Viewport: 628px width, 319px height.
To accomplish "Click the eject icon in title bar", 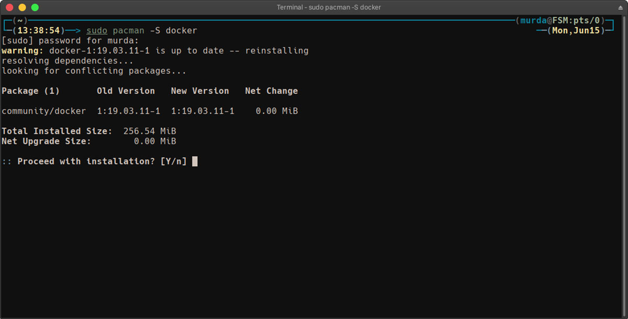I will click(x=620, y=7).
